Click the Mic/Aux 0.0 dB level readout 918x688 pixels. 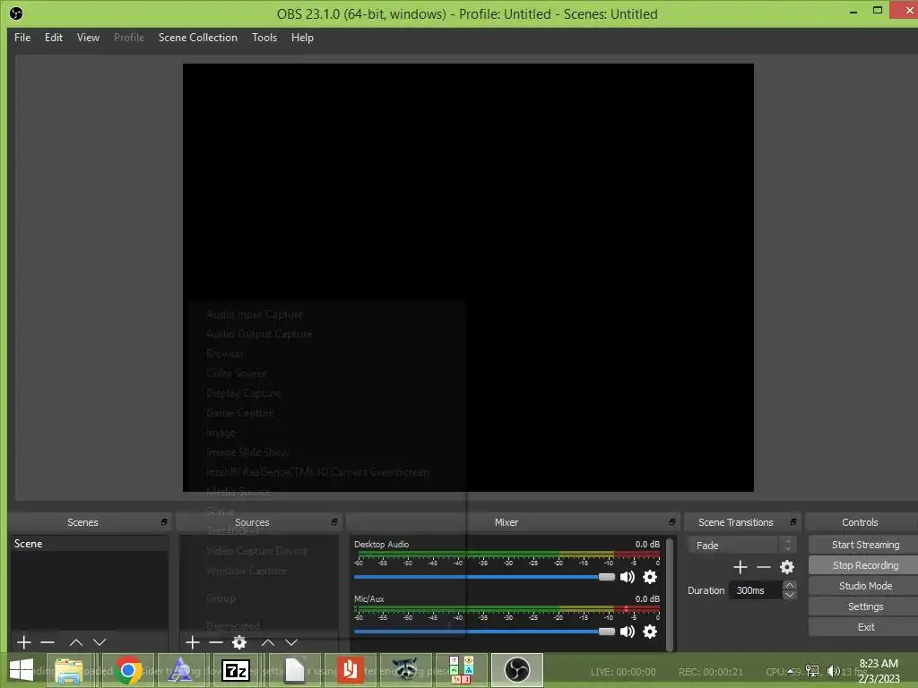pos(647,598)
